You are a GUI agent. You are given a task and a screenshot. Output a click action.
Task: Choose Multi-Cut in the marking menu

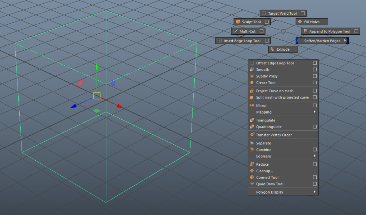(248, 31)
